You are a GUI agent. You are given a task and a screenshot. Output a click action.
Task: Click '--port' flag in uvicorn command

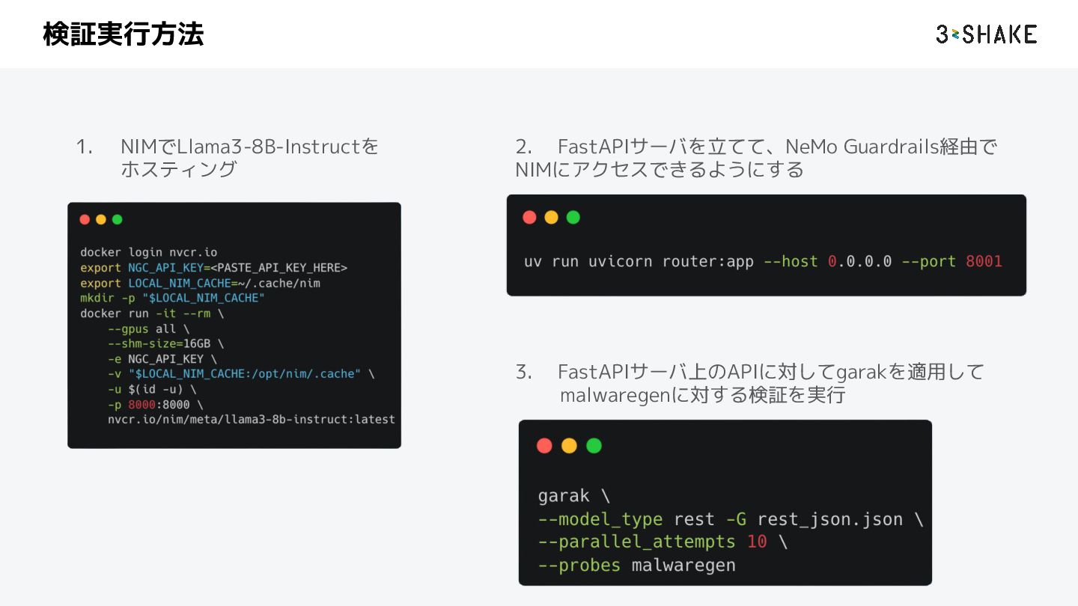tap(928, 262)
